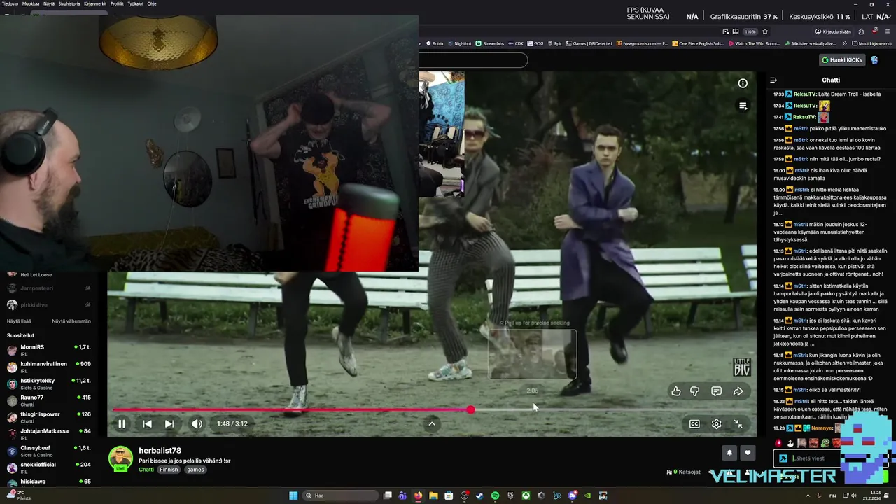This screenshot has width=896, height=504.
Task: Select the Finnish tag
Action: tap(169, 470)
